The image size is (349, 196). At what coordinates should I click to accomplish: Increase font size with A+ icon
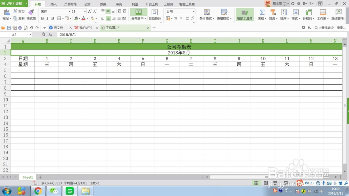tap(90, 12)
